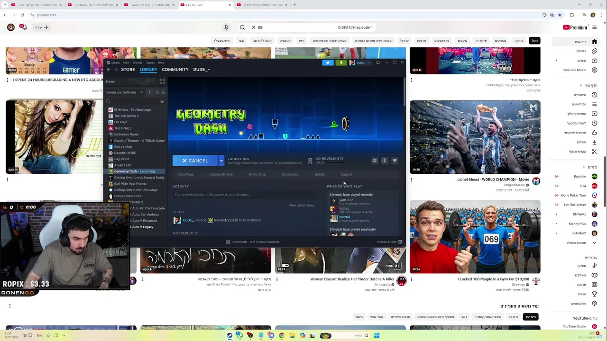Open View menu in Steam
Screen dimensions: 607x341
click(126, 63)
